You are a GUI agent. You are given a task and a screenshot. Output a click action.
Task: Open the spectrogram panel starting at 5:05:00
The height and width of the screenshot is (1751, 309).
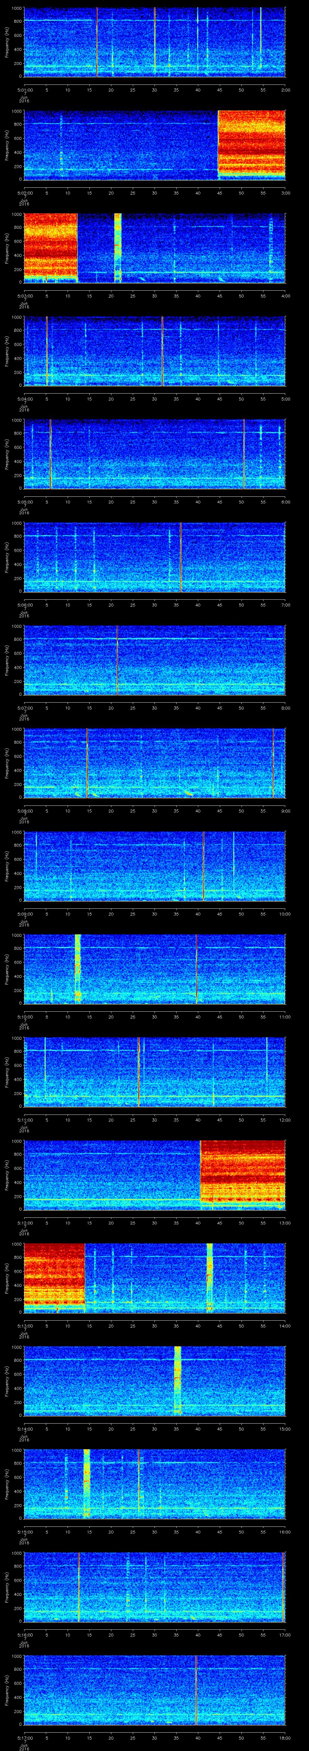click(x=155, y=454)
